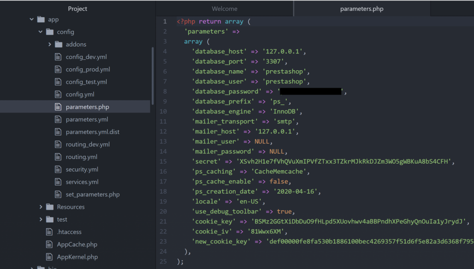The height and width of the screenshot is (269, 474).
Task: Open config_test.yml file
Action: click(86, 82)
